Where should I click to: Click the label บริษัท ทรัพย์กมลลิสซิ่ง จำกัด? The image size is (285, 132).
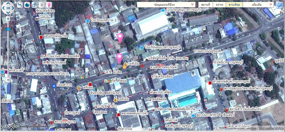pos(175,109)
